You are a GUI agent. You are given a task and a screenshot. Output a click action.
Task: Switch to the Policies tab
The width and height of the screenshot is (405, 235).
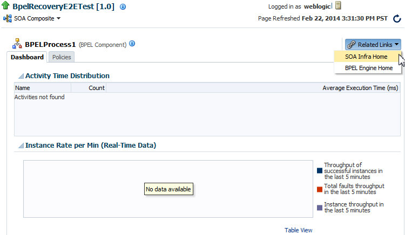(62, 57)
